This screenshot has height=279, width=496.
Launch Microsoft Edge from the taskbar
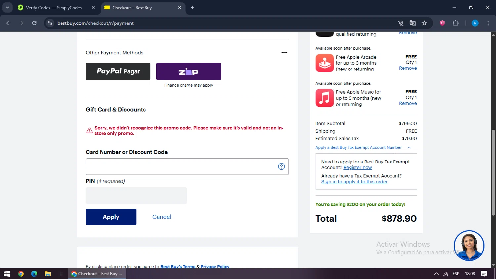pyautogui.click(x=34, y=274)
